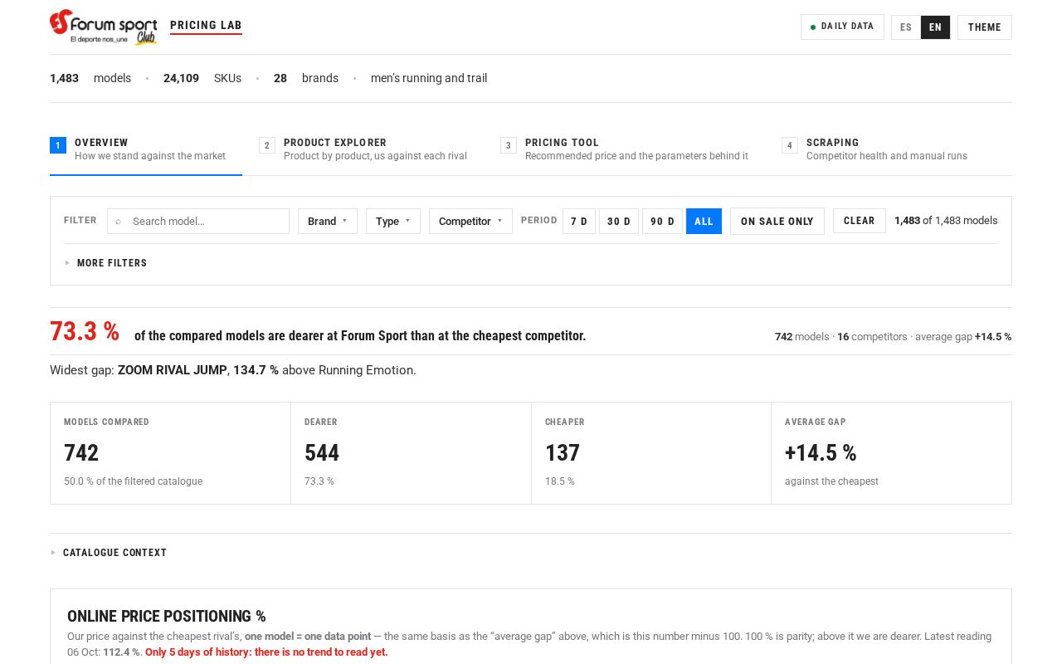
Task: Click step number 3 badge for Pricing Tool
Action: pos(508,145)
